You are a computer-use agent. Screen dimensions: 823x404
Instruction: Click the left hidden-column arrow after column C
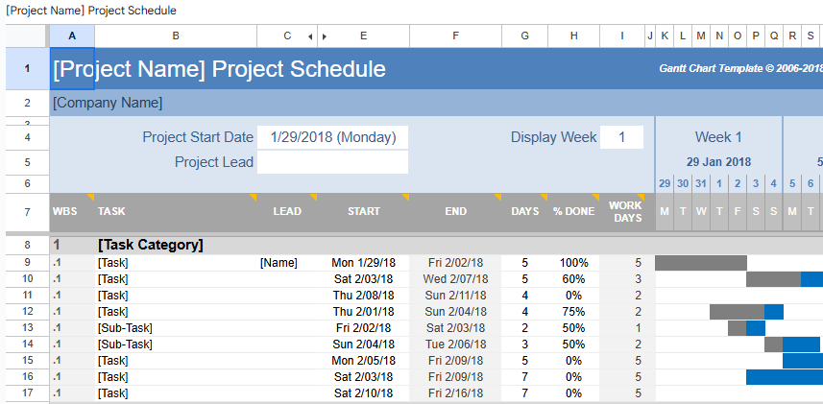tap(309, 36)
